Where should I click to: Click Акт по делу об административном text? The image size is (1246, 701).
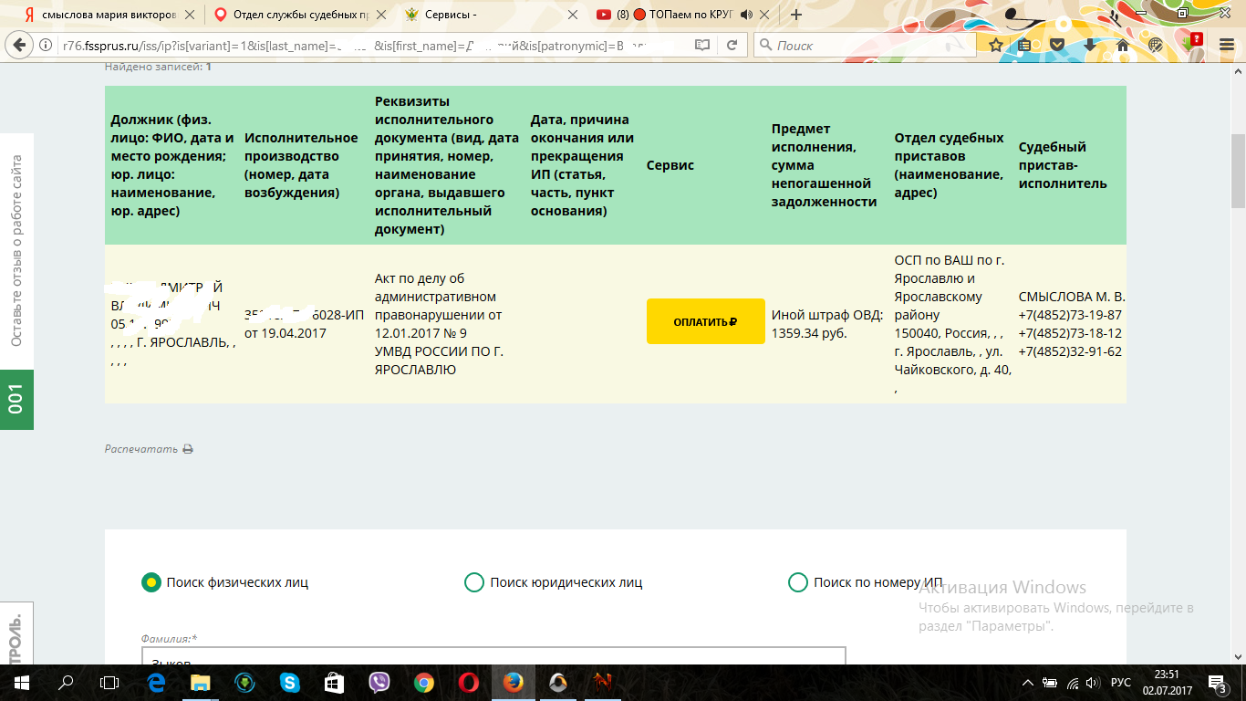tap(434, 288)
